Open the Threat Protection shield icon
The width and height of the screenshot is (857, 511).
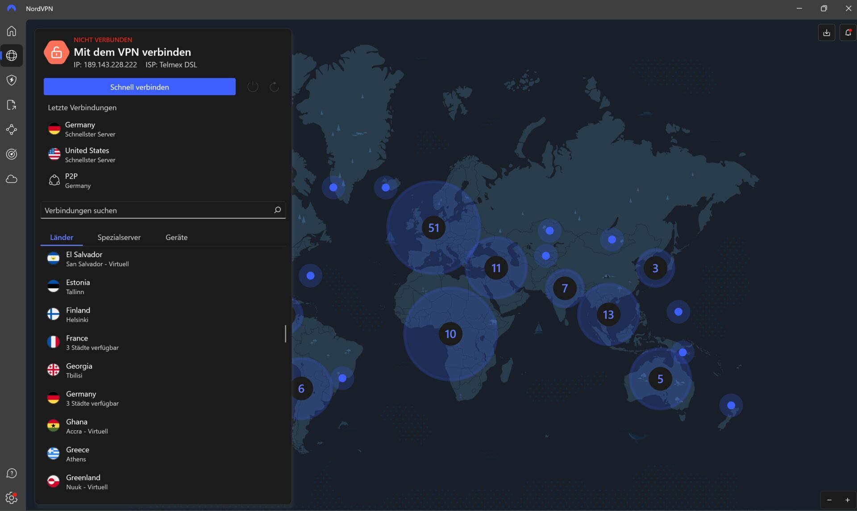point(12,80)
